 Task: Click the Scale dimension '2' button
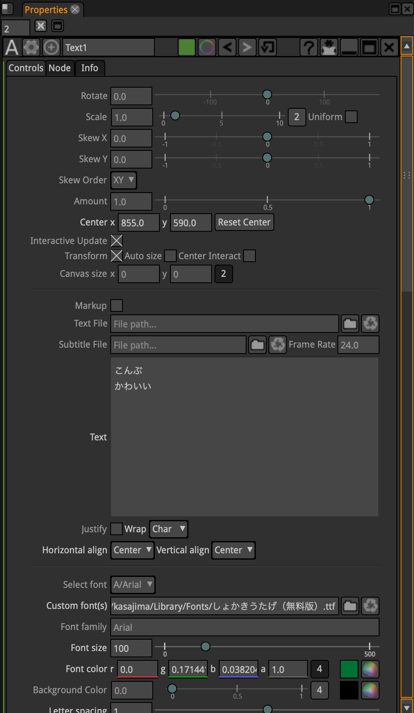coord(297,117)
